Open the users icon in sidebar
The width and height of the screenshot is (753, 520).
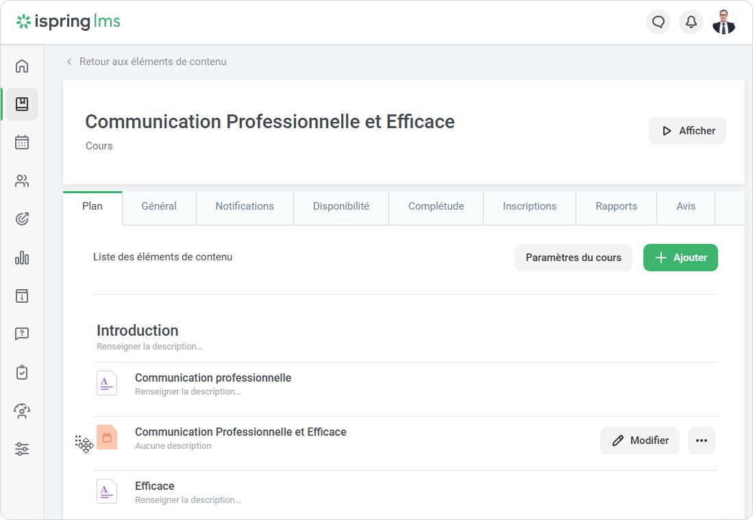(x=22, y=181)
